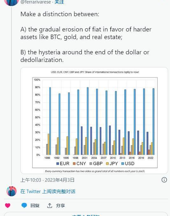Click the CNY legend color swatch
170x216 pixels.
pyautogui.click(x=74, y=164)
